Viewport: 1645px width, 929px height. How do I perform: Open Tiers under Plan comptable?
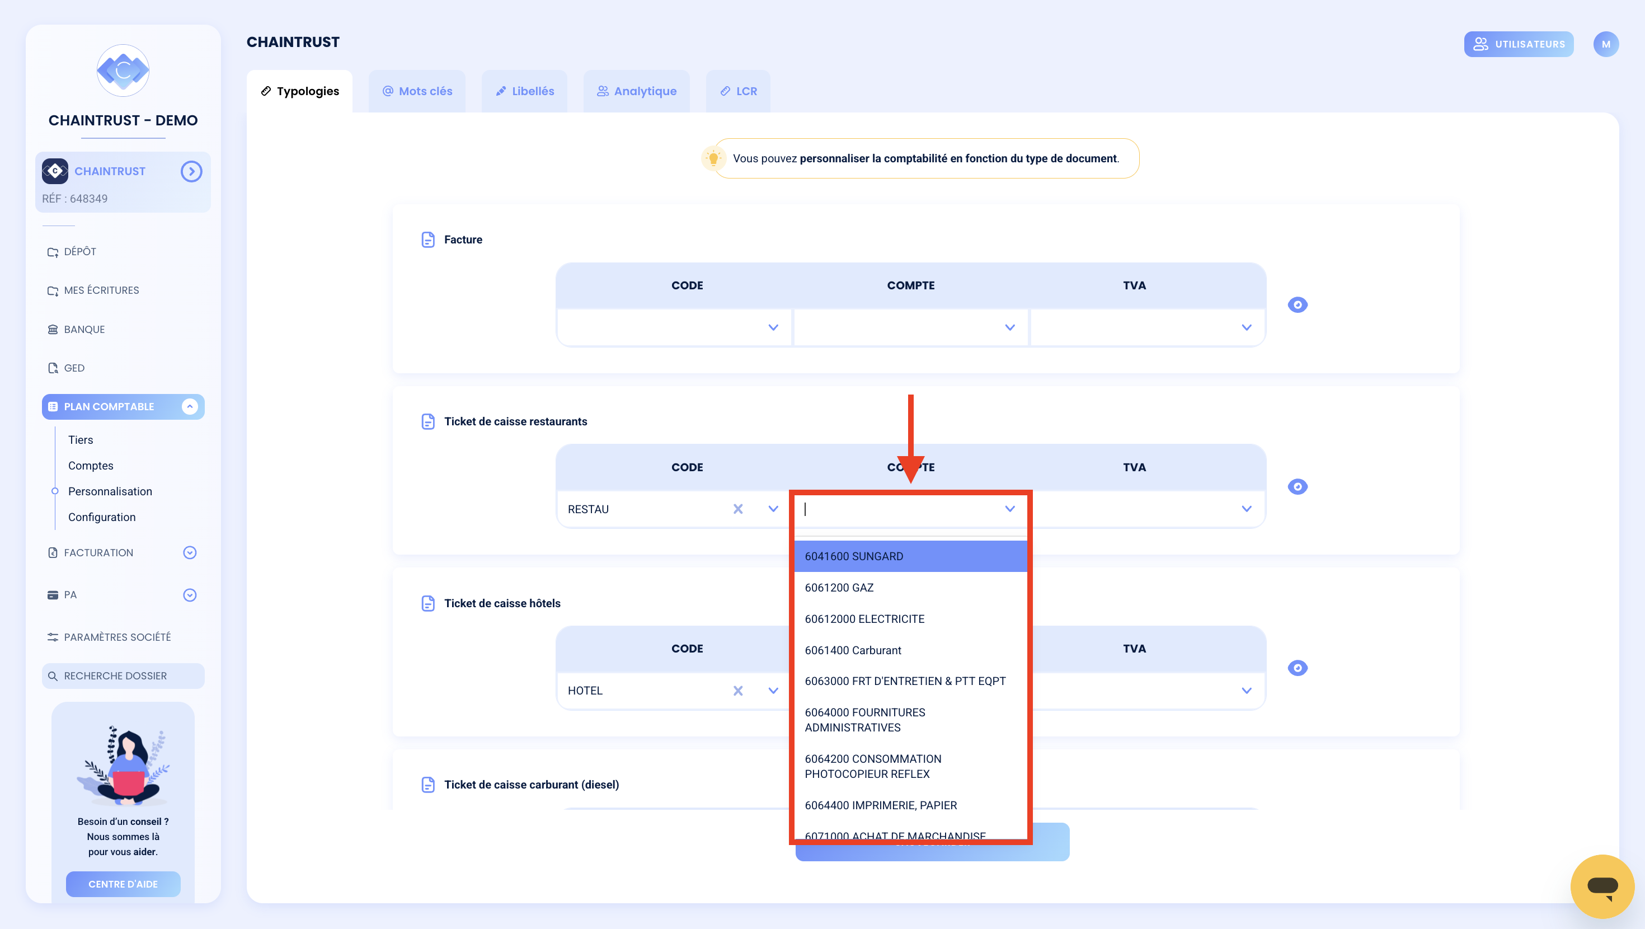(81, 439)
